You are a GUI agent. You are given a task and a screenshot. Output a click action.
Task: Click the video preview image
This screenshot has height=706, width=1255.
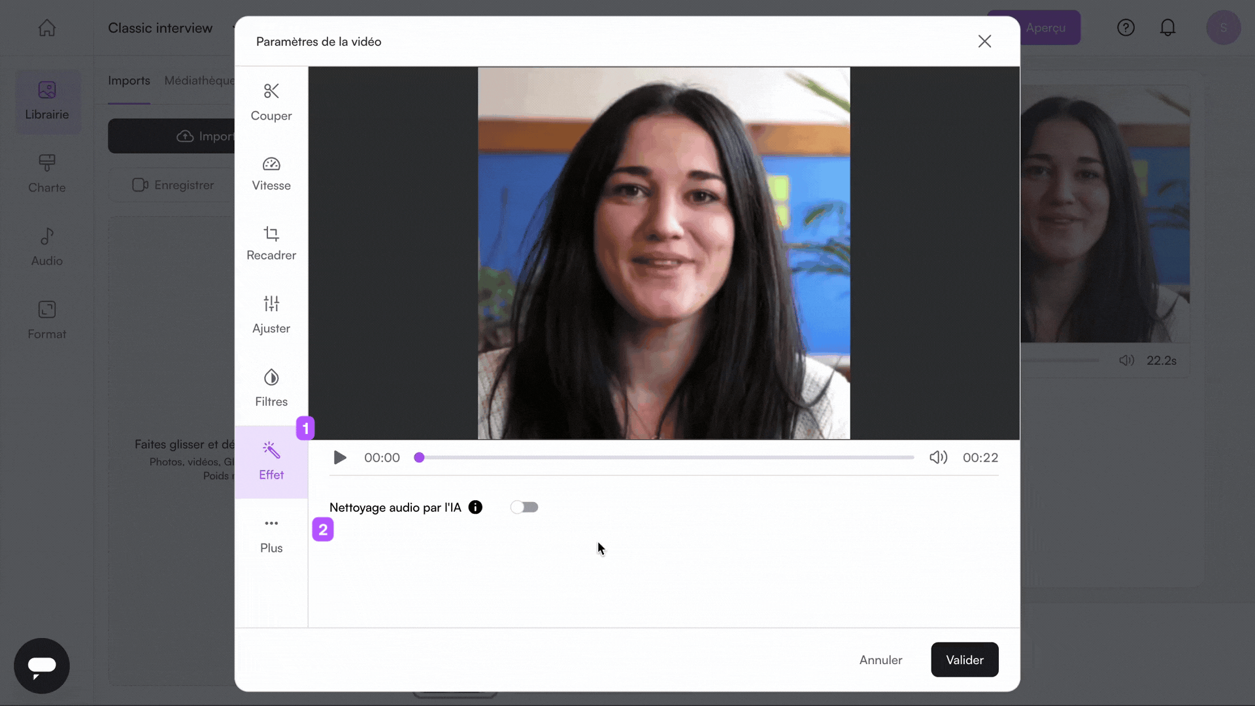point(664,253)
